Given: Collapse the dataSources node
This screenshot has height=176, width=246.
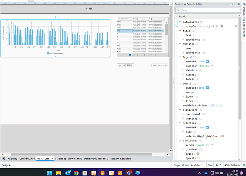Looking at the screenshot, I should (x=180, y=22).
